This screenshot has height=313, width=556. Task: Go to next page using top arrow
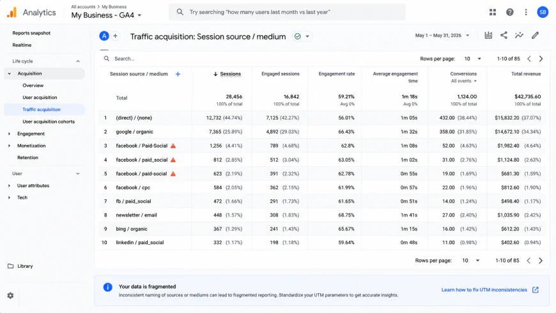pos(541,59)
